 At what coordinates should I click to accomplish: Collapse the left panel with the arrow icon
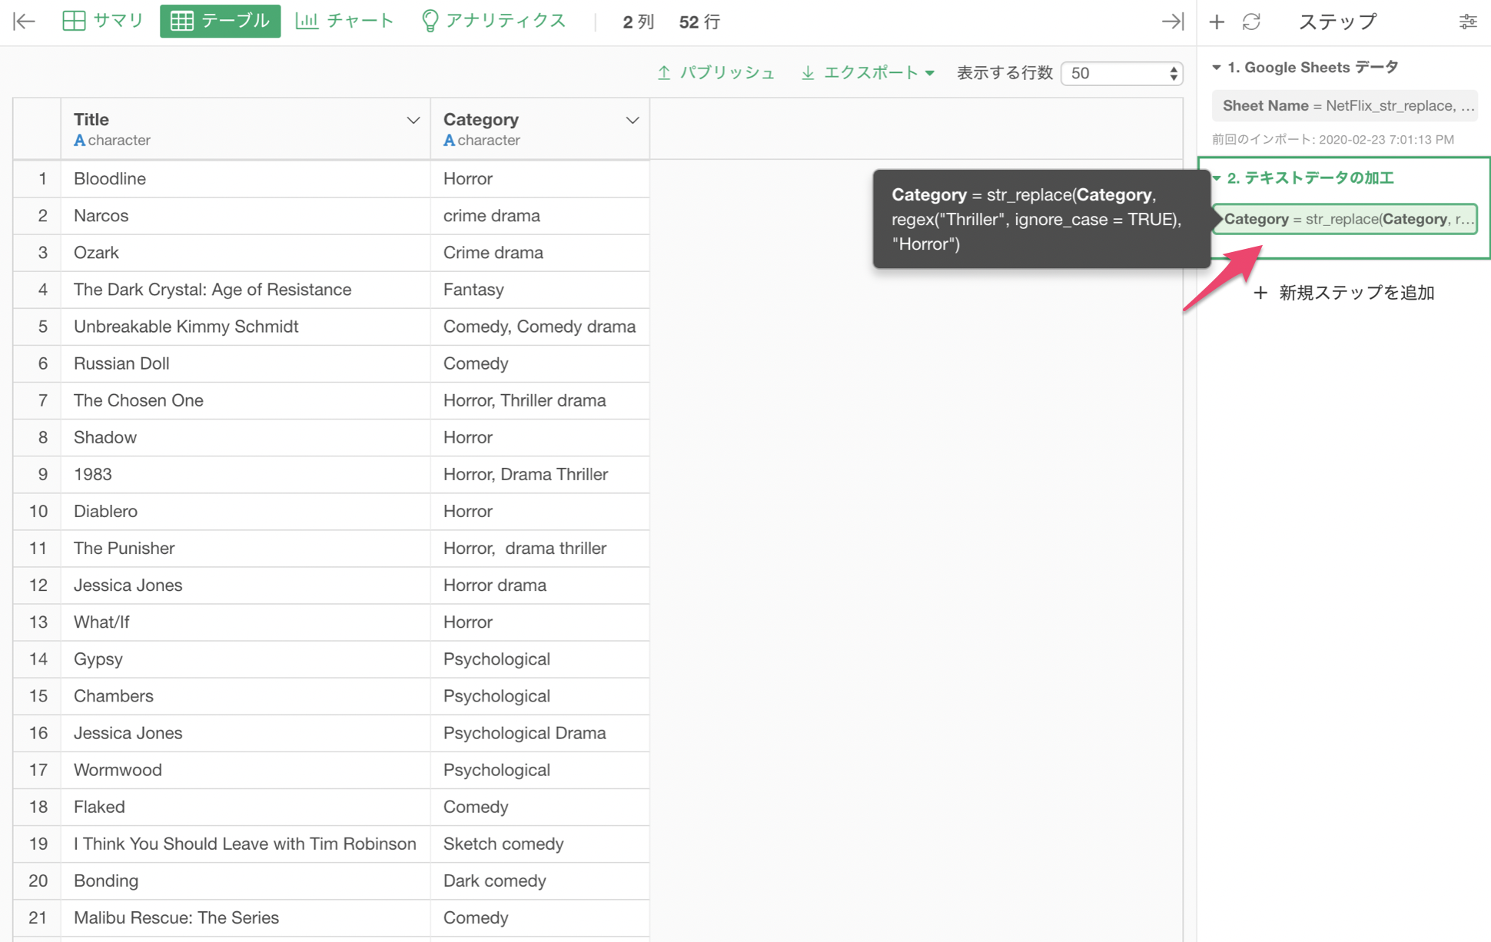(25, 22)
